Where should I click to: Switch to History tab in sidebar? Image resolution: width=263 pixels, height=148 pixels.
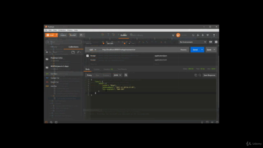coord(53,47)
